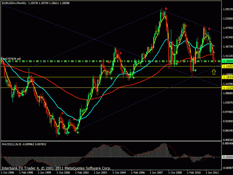This screenshot has height=175, width=233.
Task: Select the red down arrow near the 1998 peak
Action: click(x=33, y=81)
